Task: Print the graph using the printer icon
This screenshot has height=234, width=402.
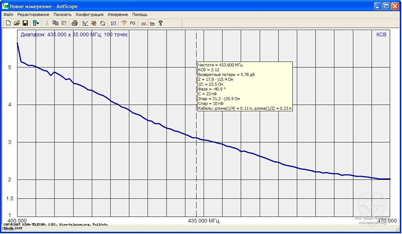Action: tap(75, 23)
